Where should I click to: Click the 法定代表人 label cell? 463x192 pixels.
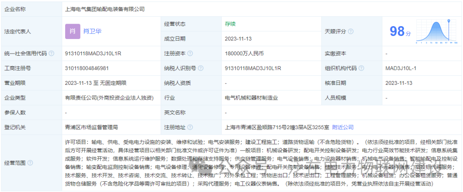click(32, 31)
